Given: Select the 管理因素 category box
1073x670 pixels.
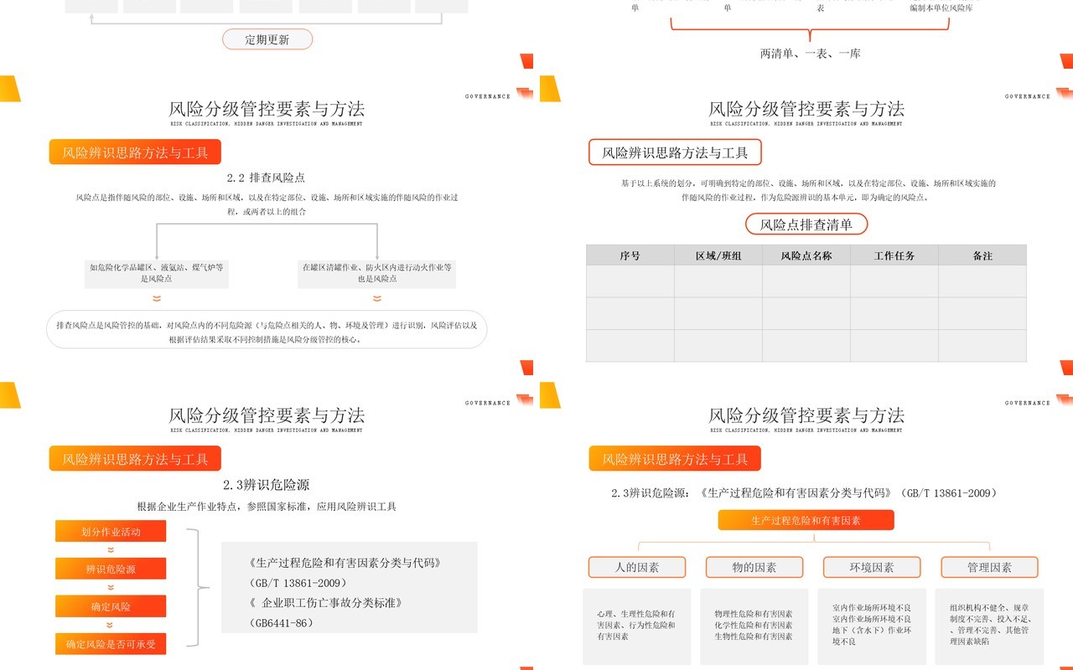Looking at the screenshot, I should pyautogui.click(x=990, y=567).
